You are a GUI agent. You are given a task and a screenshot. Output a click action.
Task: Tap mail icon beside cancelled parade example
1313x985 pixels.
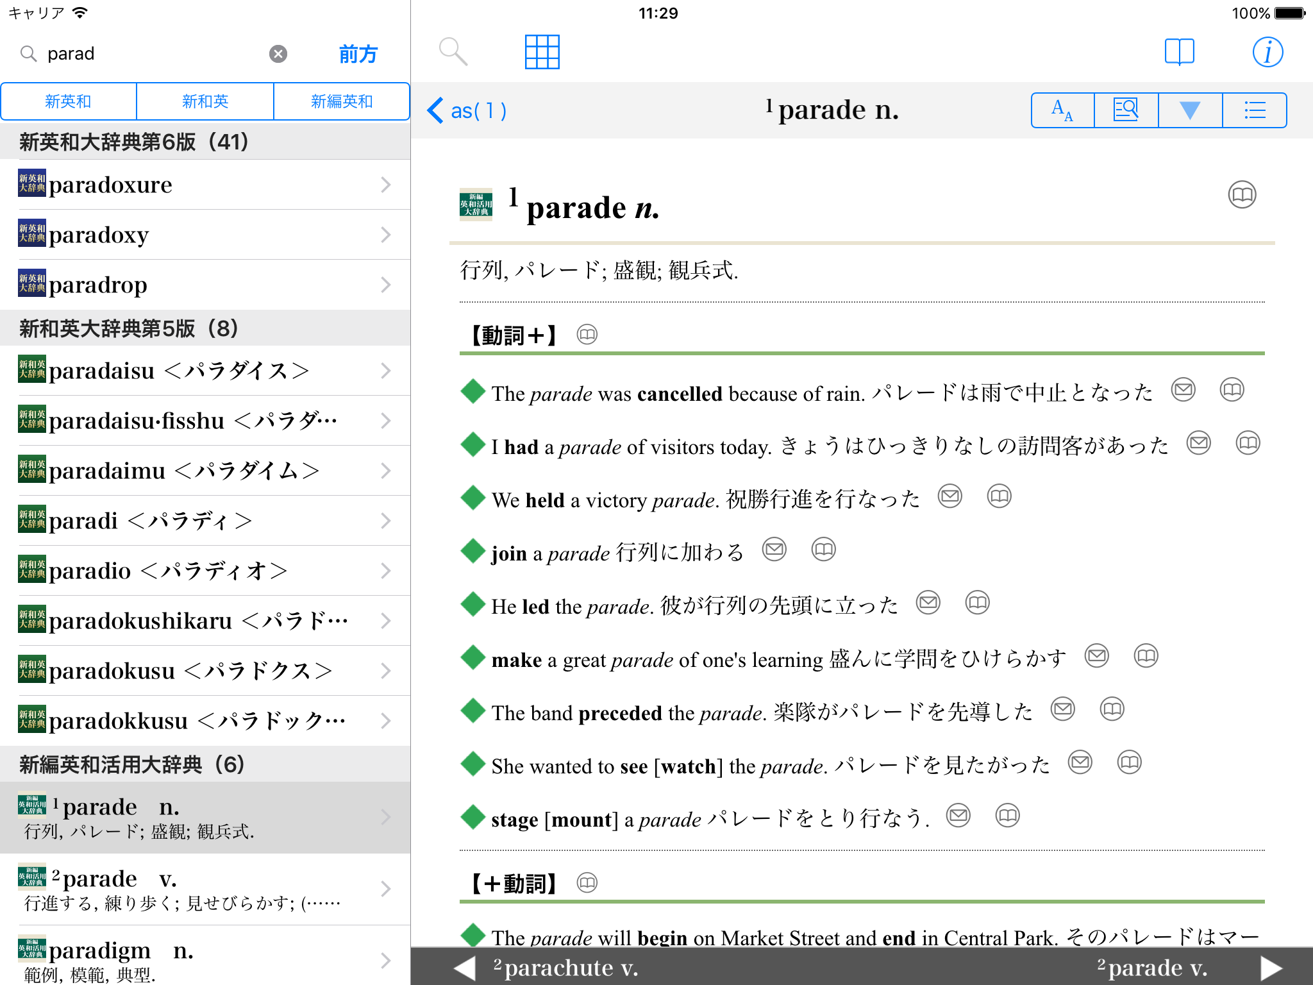click(1183, 390)
